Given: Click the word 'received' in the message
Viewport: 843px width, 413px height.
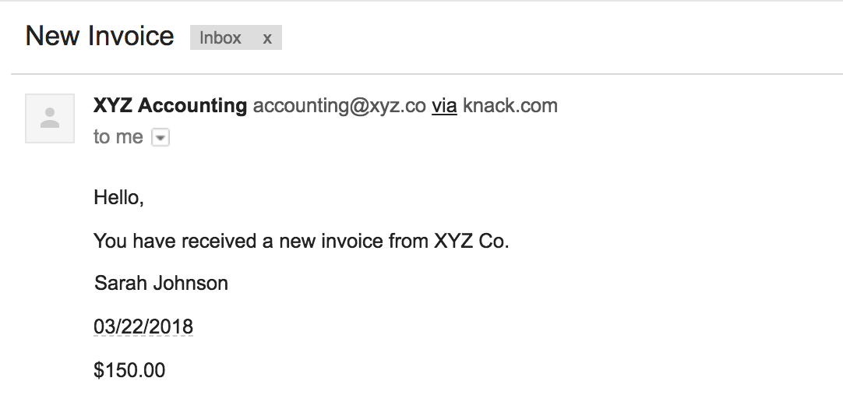Looking at the screenshot, I should coord(219,241).
